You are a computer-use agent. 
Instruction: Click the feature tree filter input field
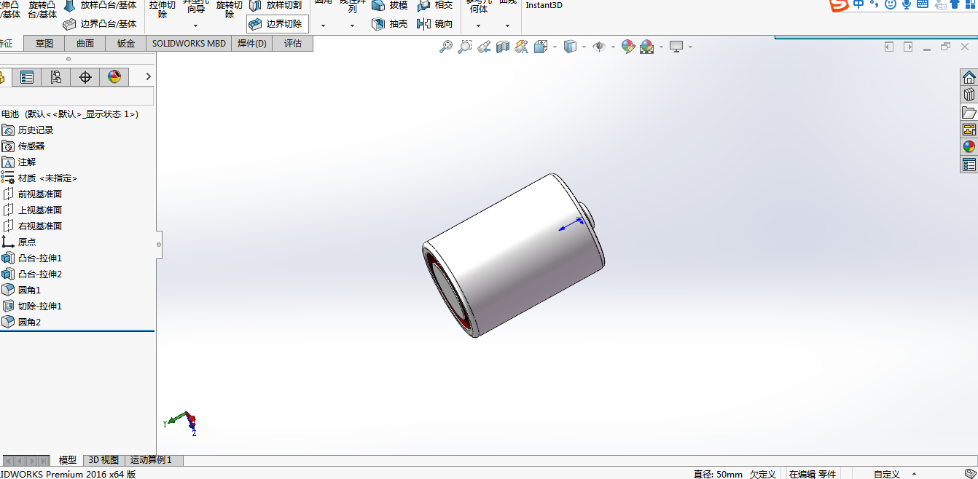77,96
